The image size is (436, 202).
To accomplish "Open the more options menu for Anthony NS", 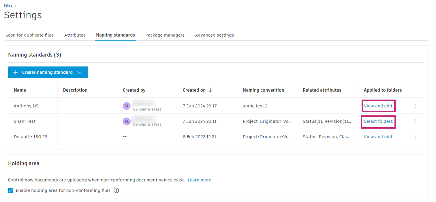I will click(415, 106).
